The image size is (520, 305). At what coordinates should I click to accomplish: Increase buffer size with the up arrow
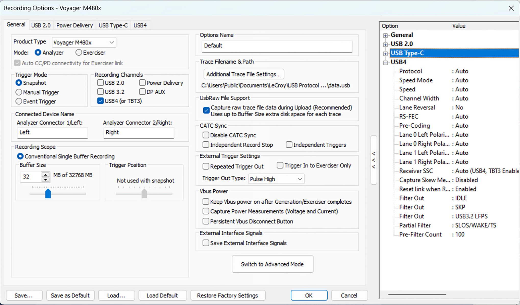pos(45,175)
